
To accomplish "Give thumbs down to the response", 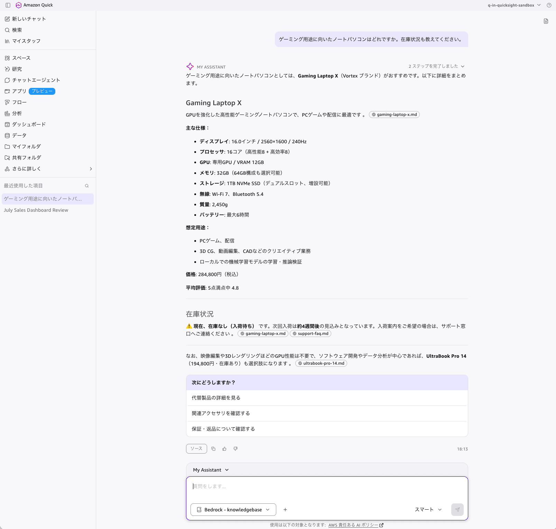I will click(x=235, y=449).
